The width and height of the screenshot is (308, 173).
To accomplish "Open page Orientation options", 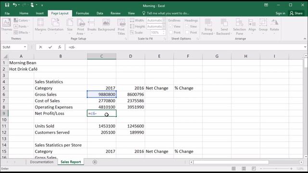I will [x=55, y=26].
